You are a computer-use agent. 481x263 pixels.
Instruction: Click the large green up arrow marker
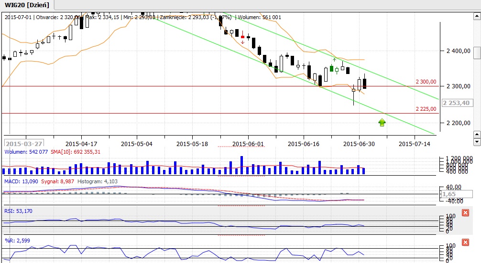[382, 122]
